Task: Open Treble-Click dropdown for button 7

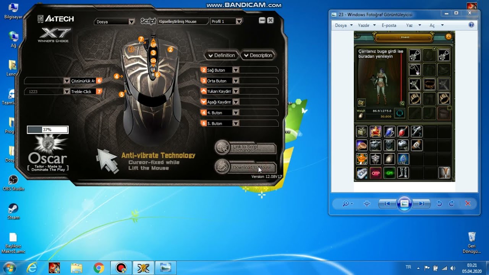Action: pyautogui.click(x=67, y=92)
